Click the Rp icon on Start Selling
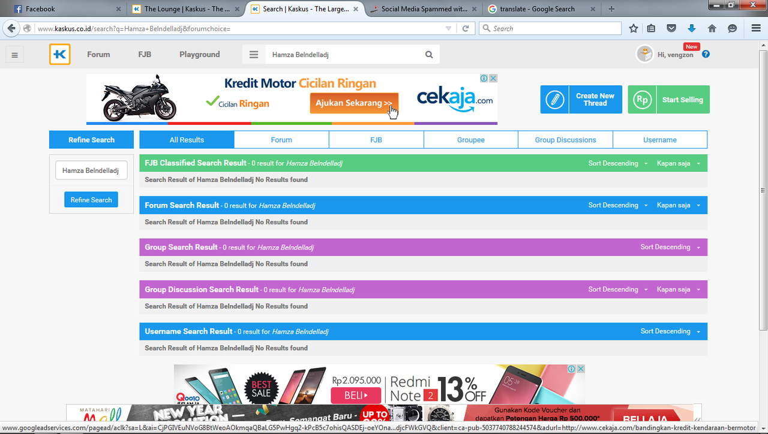This screenshot has height=434, width=768. [x=642, y=100]
